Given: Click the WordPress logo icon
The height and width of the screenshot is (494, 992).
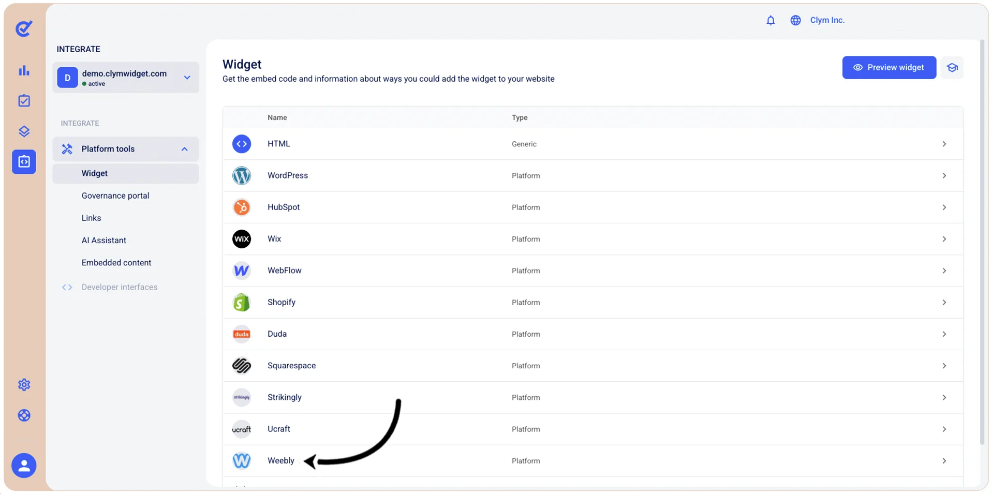Looking at the screenshot, I should coord(242,176).
